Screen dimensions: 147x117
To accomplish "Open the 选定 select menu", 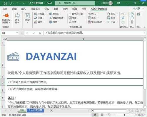I will (x=27, y=18).
